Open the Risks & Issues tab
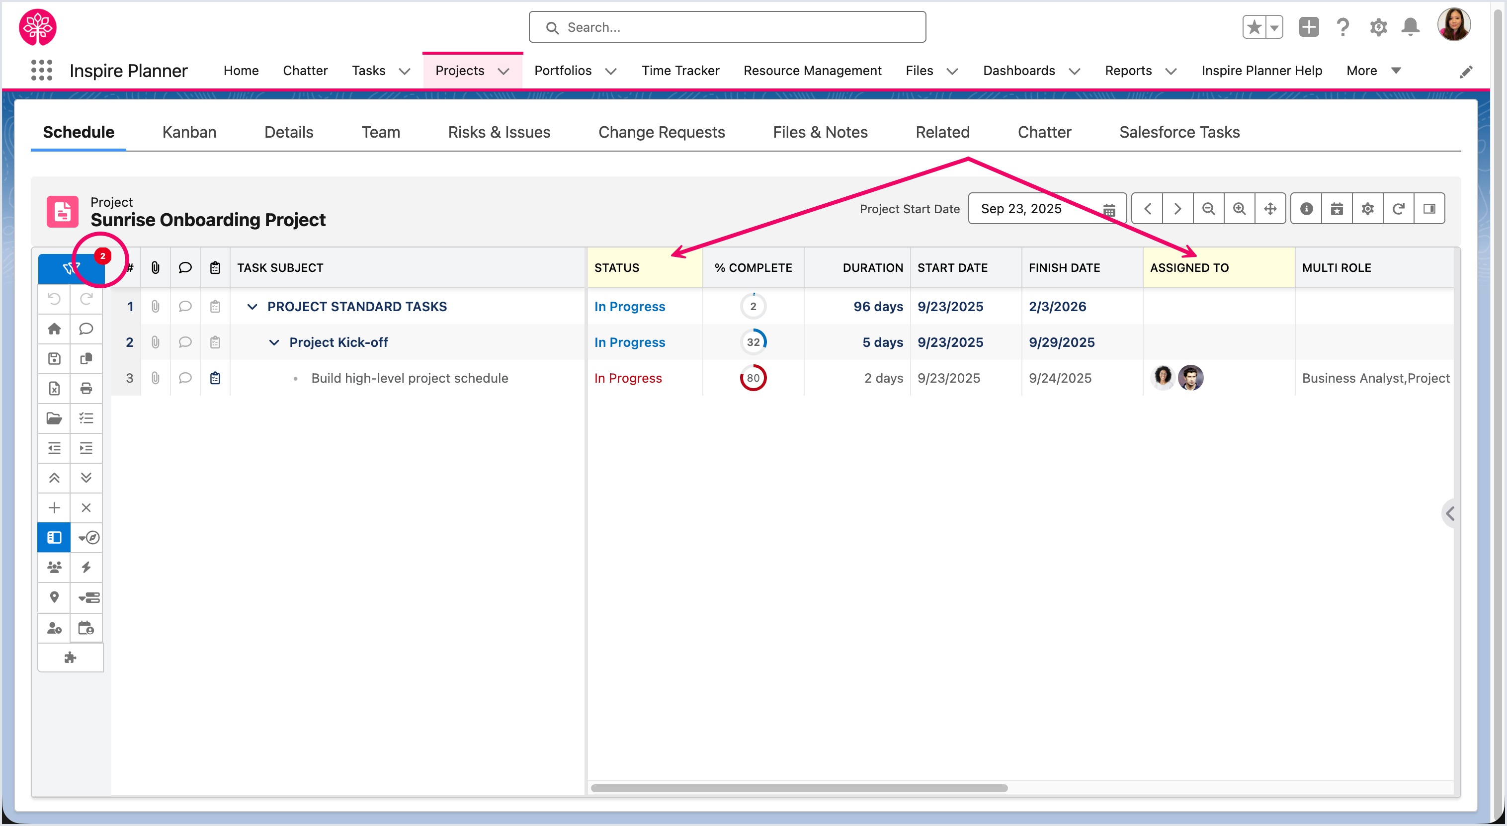Screen dimensions: 1507x826 pos(499,132)
